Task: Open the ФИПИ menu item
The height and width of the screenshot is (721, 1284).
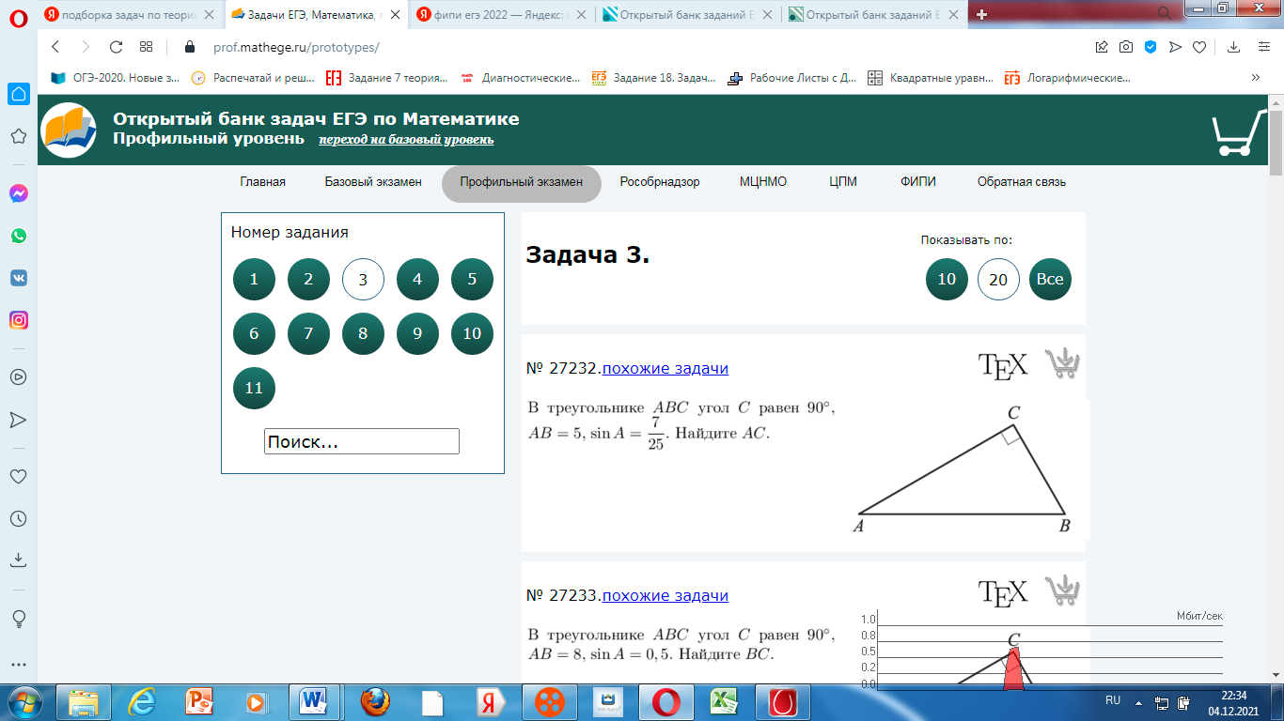Action: coord(917,182)
